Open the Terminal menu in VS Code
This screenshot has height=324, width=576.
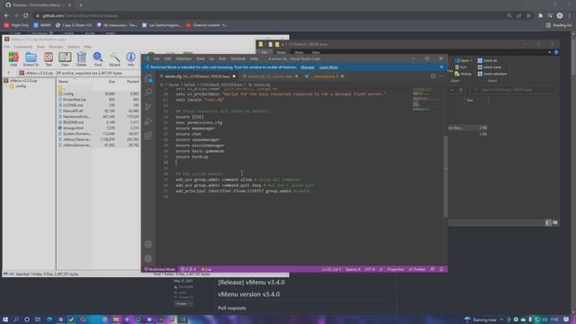tap(238, 58)
